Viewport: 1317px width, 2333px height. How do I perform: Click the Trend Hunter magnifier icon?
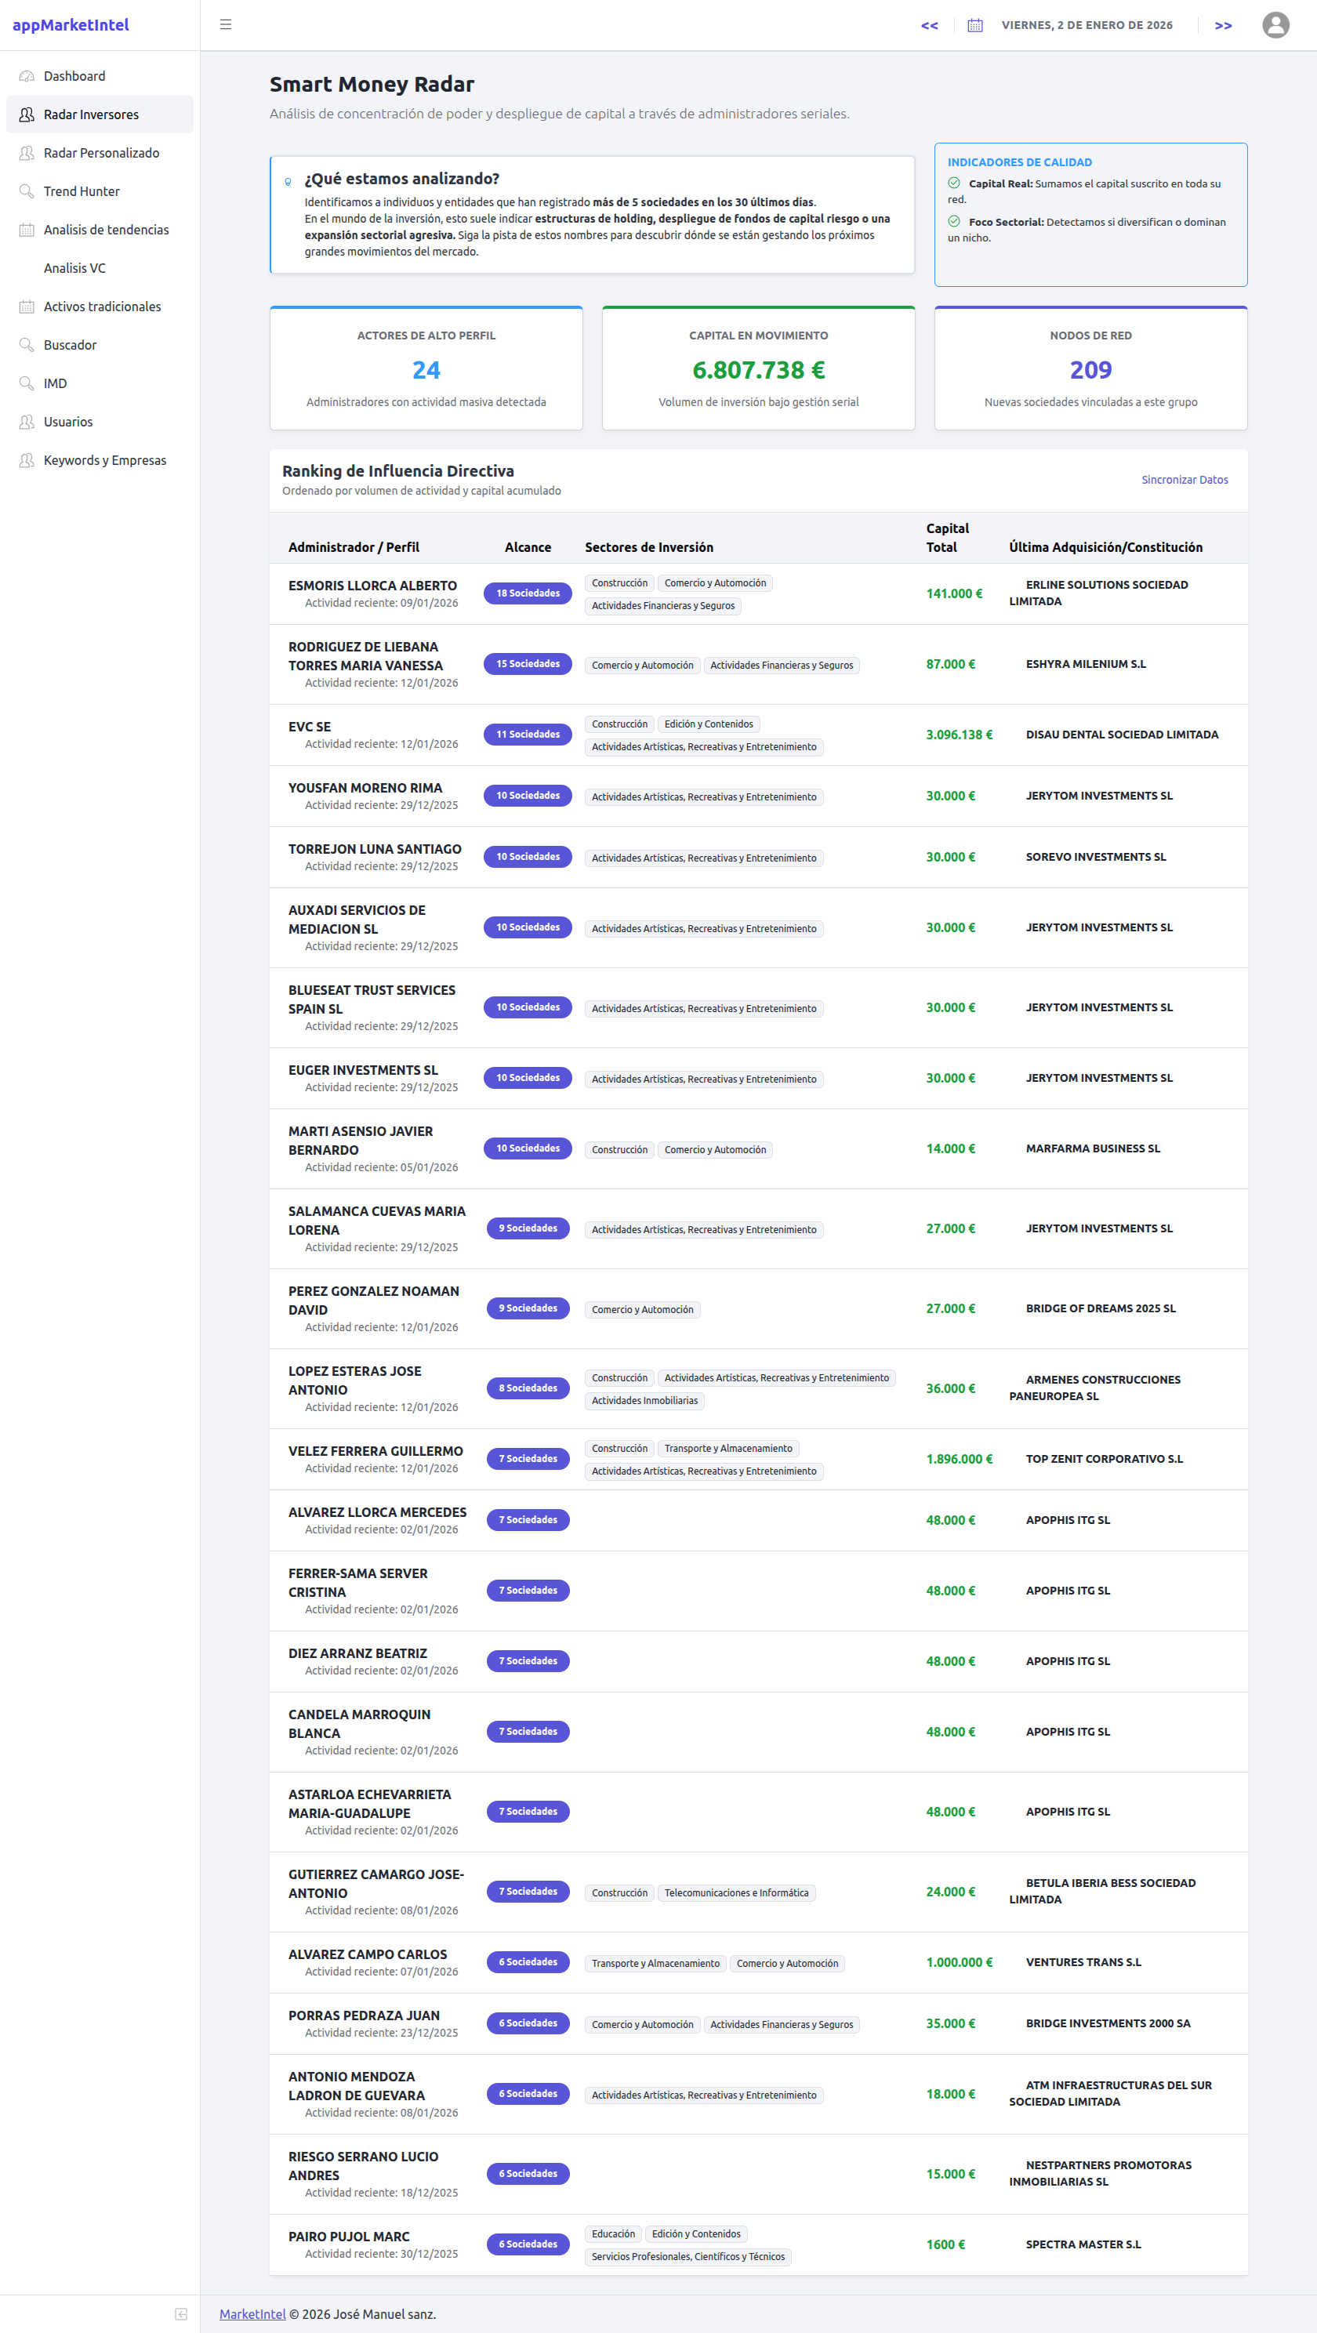[27, 191]
